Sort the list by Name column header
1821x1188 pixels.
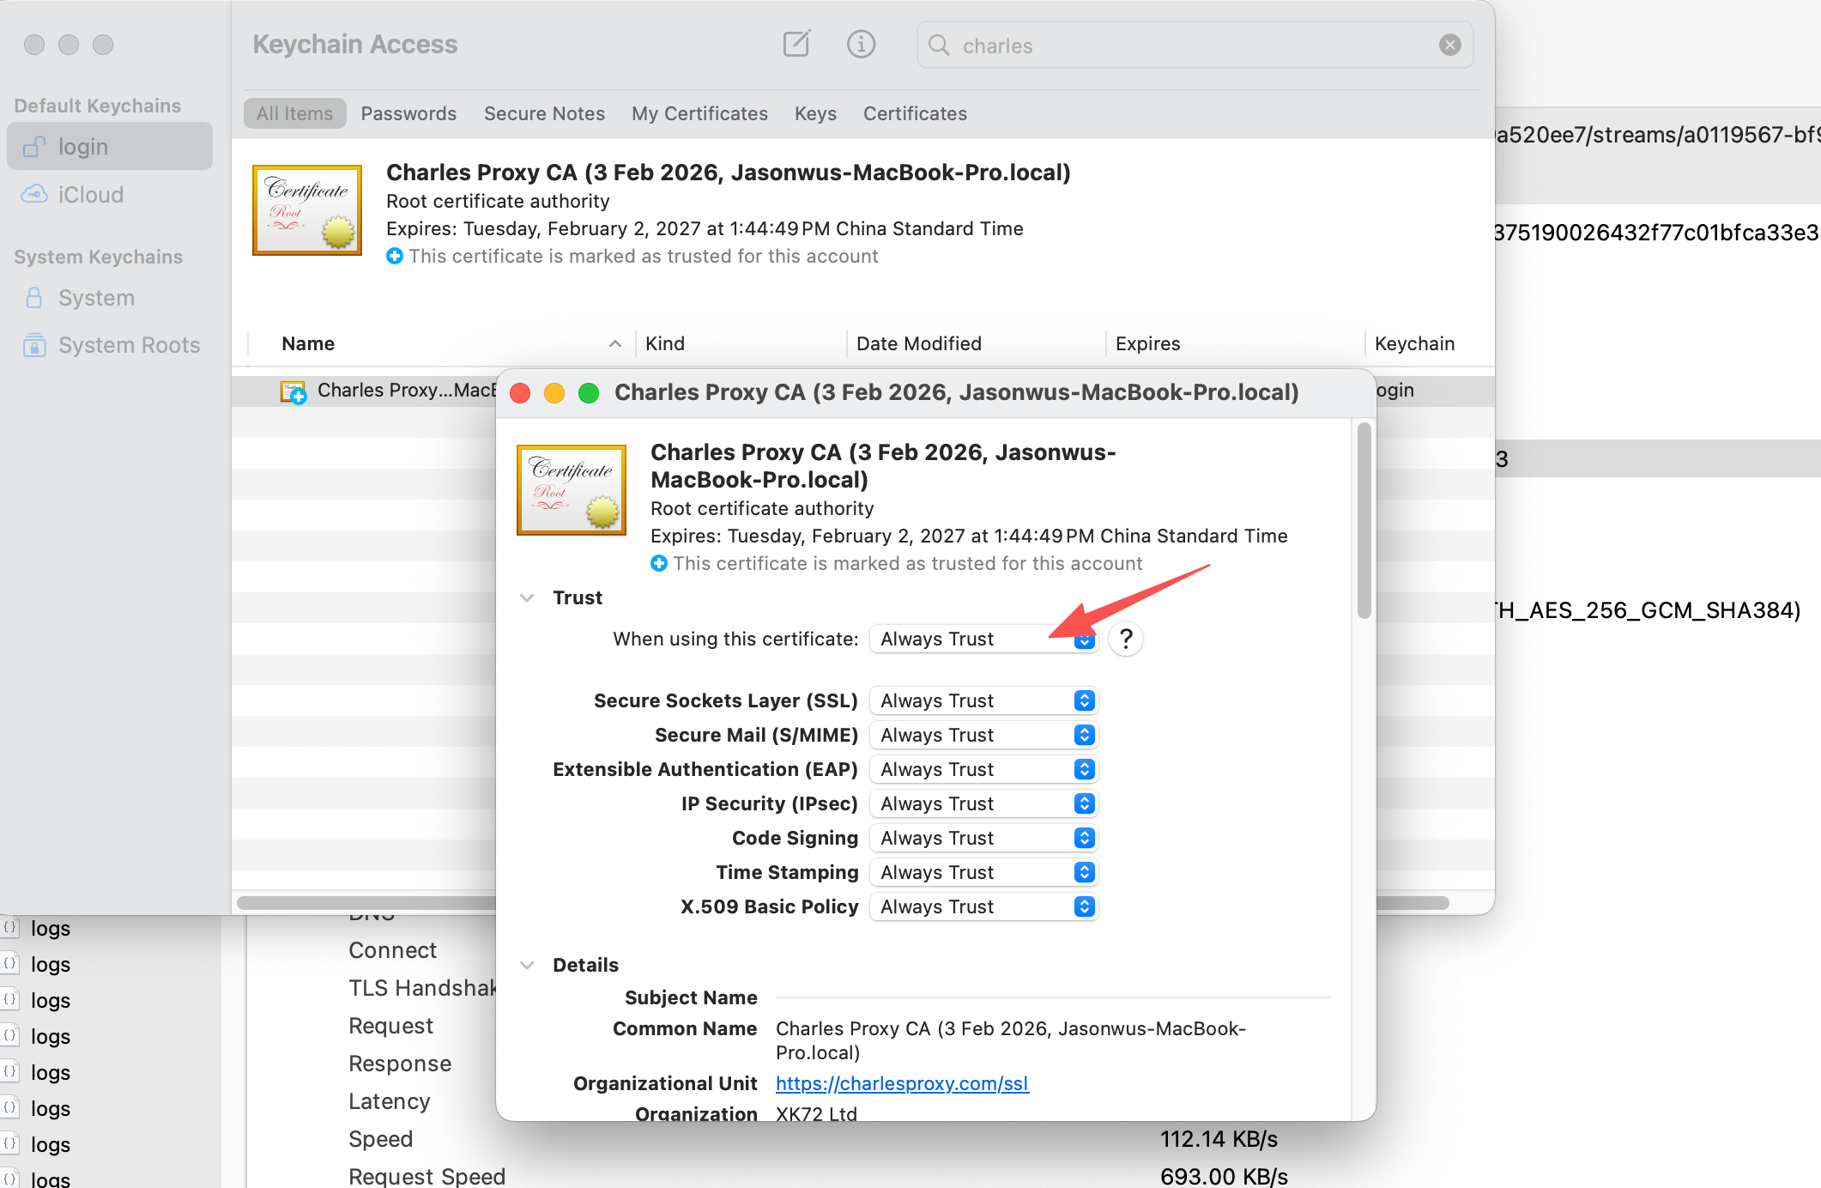(308, 343)
